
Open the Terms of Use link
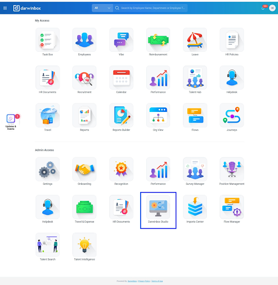pos(157,281)
